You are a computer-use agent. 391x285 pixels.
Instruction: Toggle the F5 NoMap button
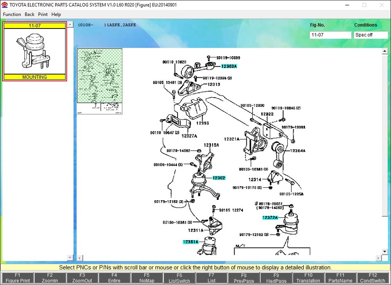coord(147,278)
